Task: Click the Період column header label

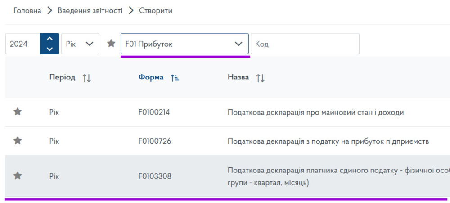Action: coord(62,77)
